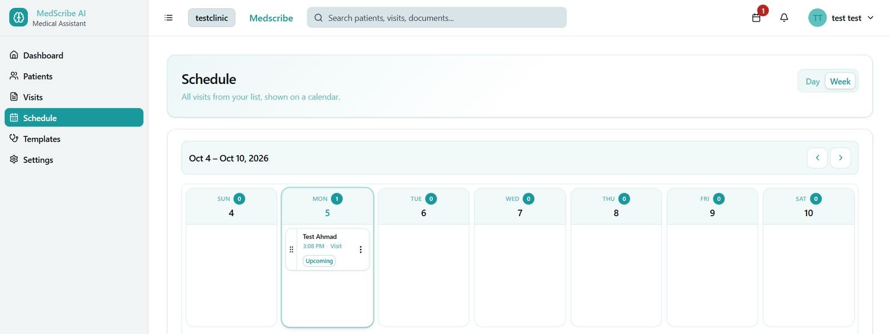This screenshot has height=334, width=890.
Task: Select the Tuesday 6 day header
Action: [423, 206]
